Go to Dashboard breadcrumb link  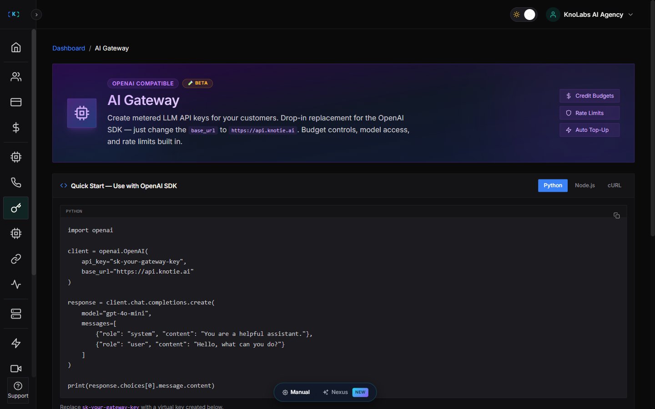pos(69,48)
